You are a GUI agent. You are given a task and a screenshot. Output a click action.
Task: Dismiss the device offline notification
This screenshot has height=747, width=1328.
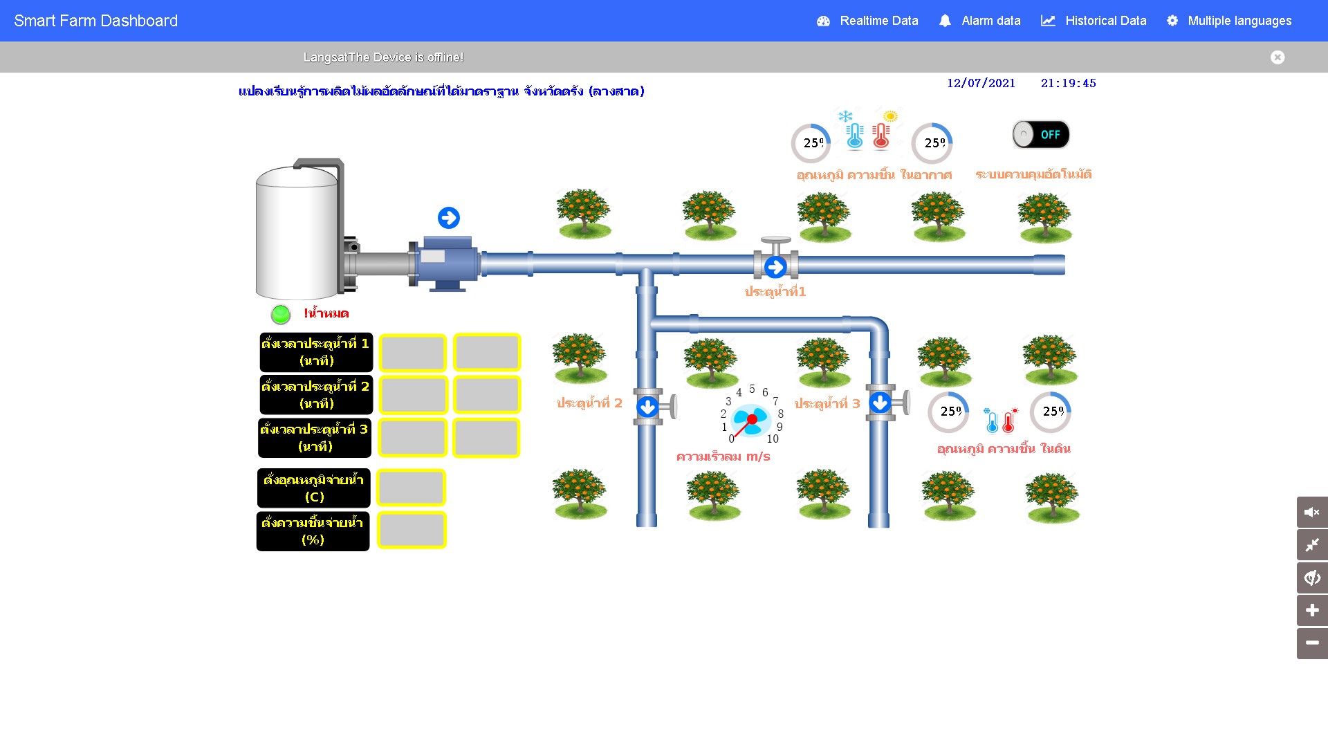click(1278, 57)
